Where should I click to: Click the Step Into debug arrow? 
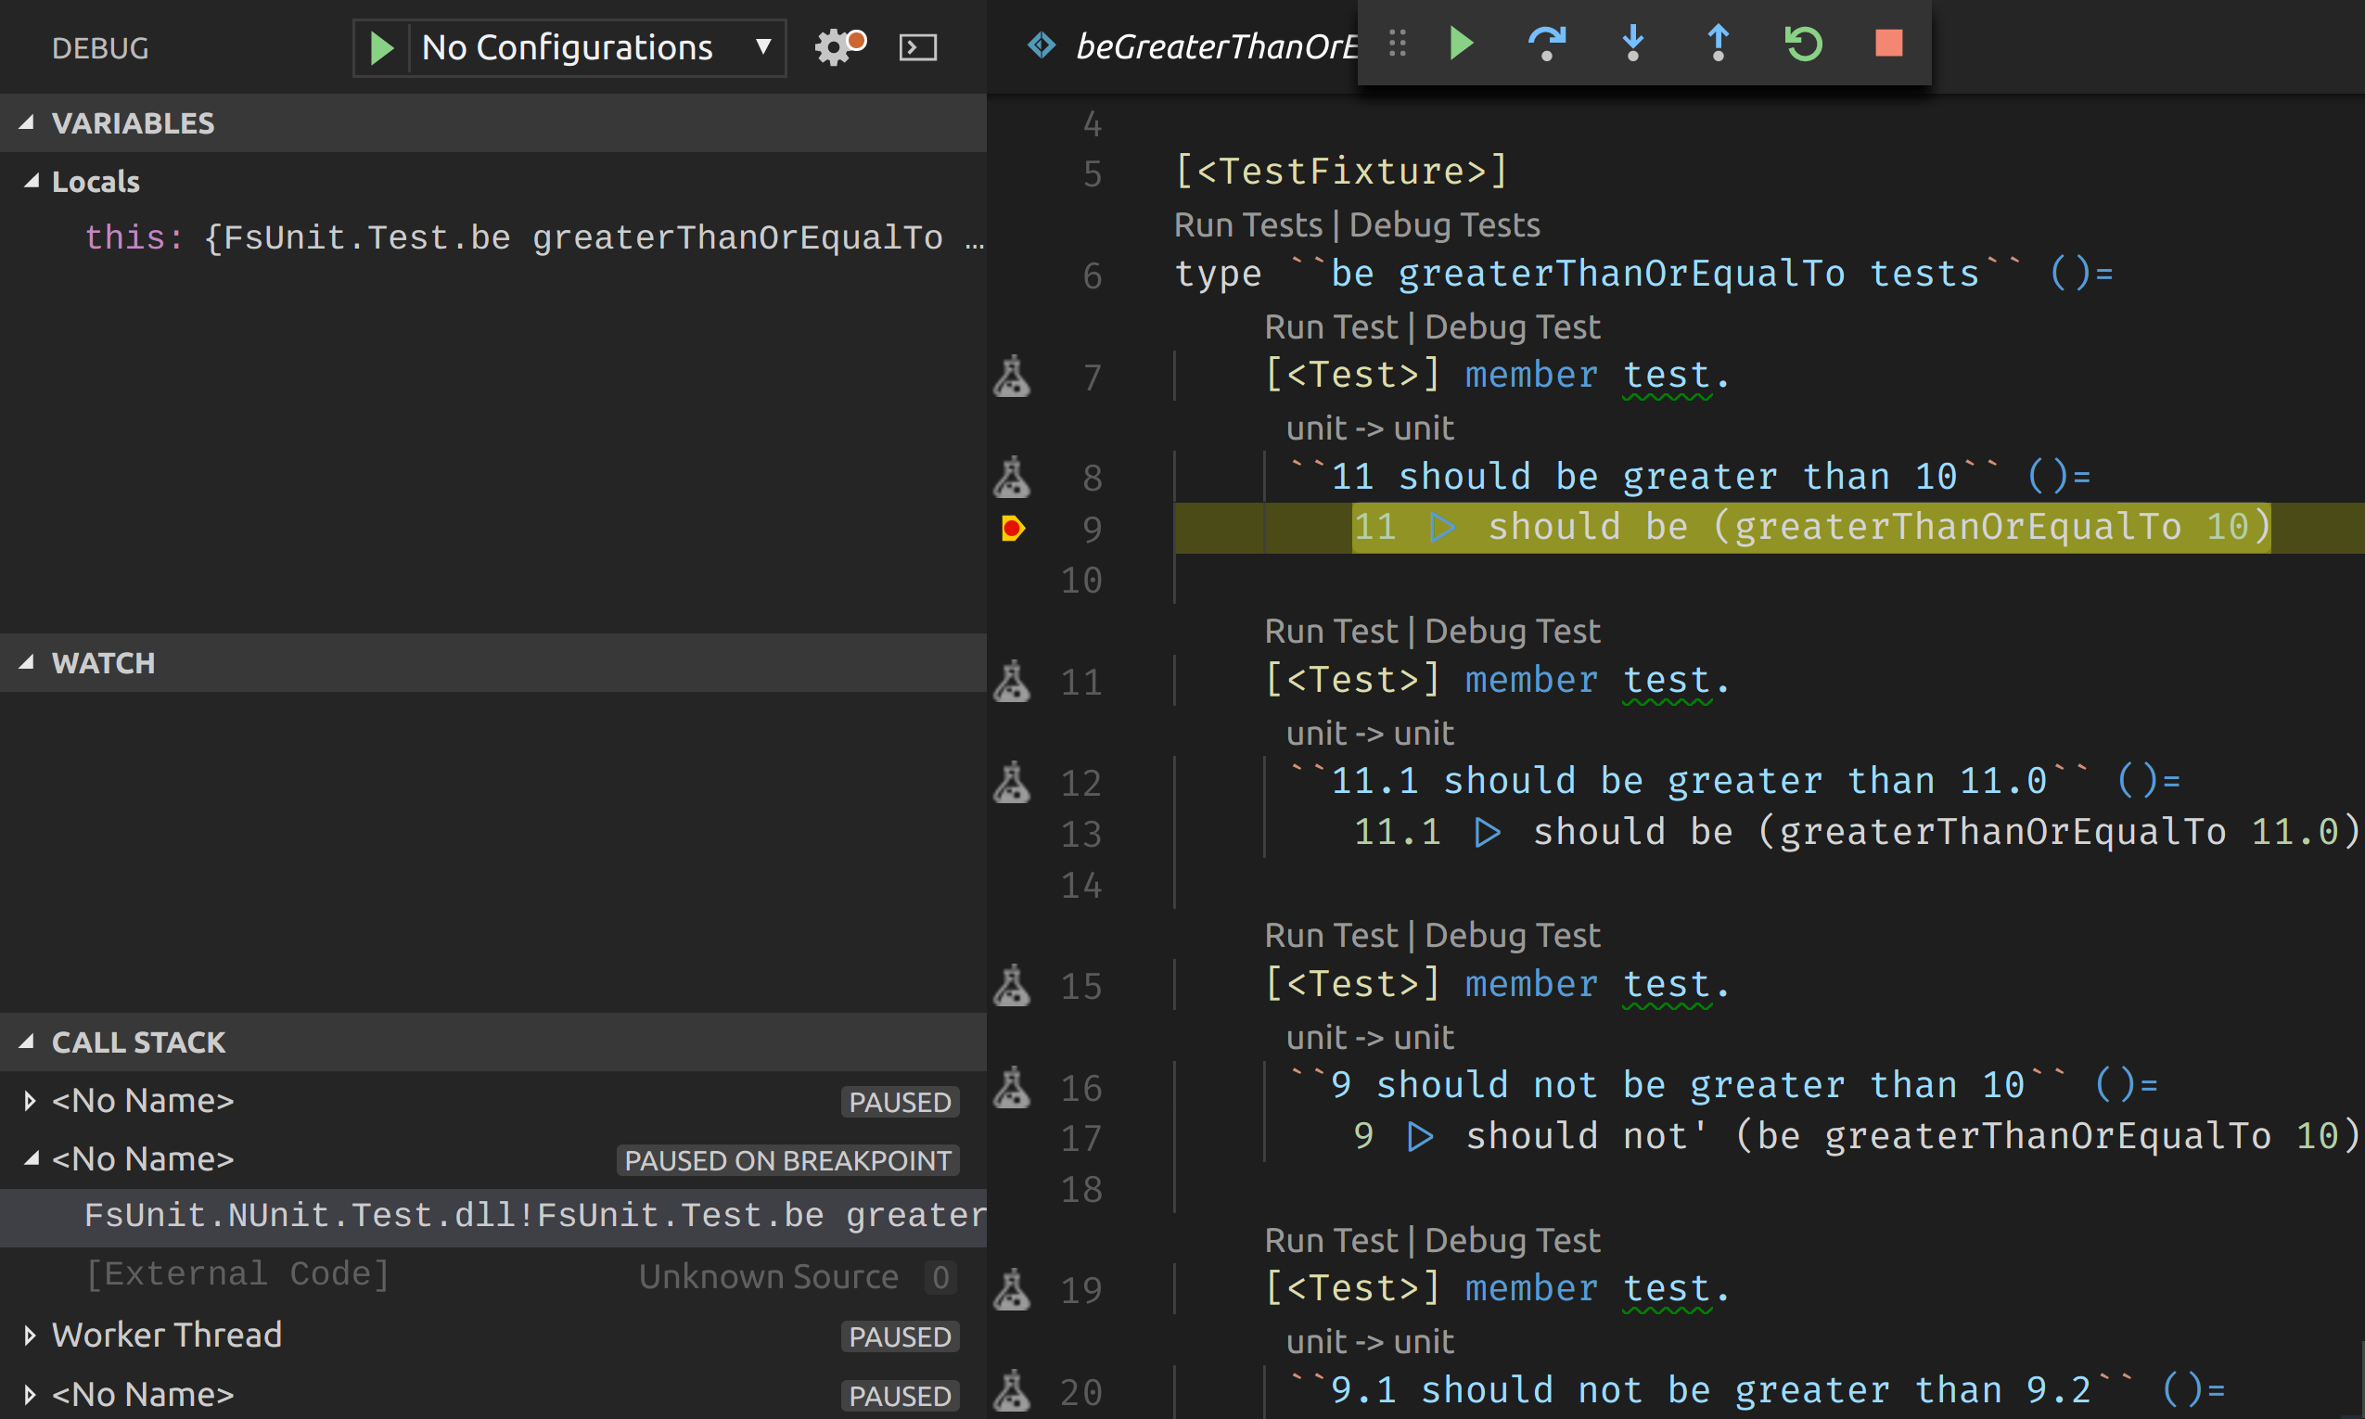tap(1632, 44)
